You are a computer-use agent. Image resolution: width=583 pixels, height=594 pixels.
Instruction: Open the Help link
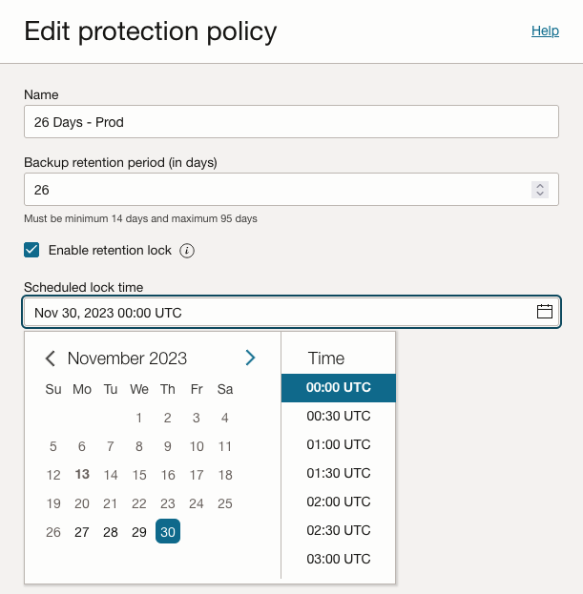[x=545, y=31]
